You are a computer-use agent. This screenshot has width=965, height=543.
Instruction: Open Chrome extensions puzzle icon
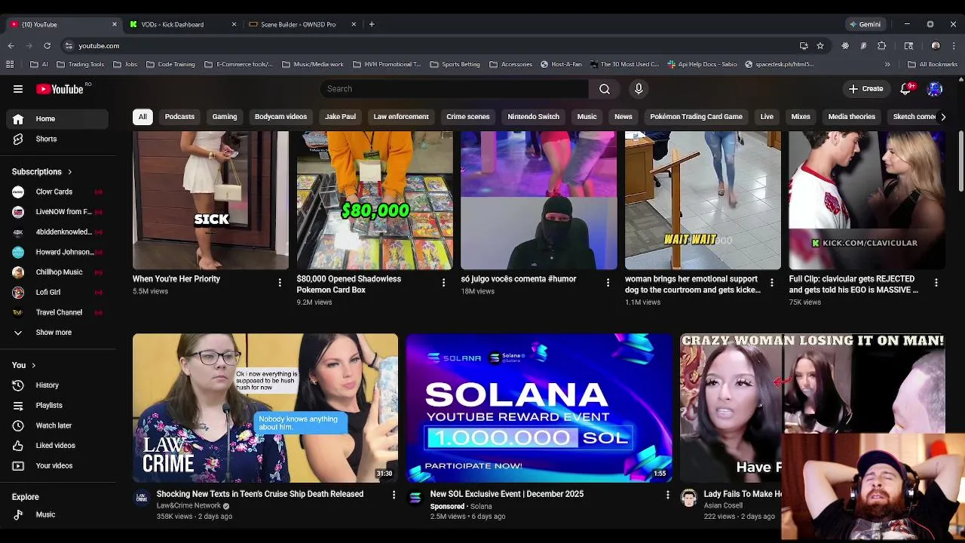coord(881,46)
